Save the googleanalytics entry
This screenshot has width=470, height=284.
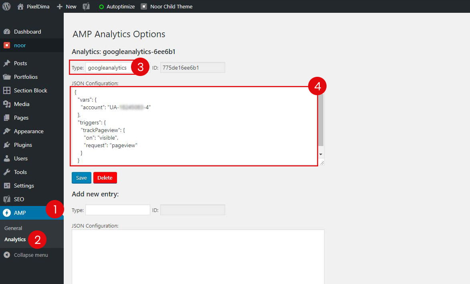tap(81, 178)
